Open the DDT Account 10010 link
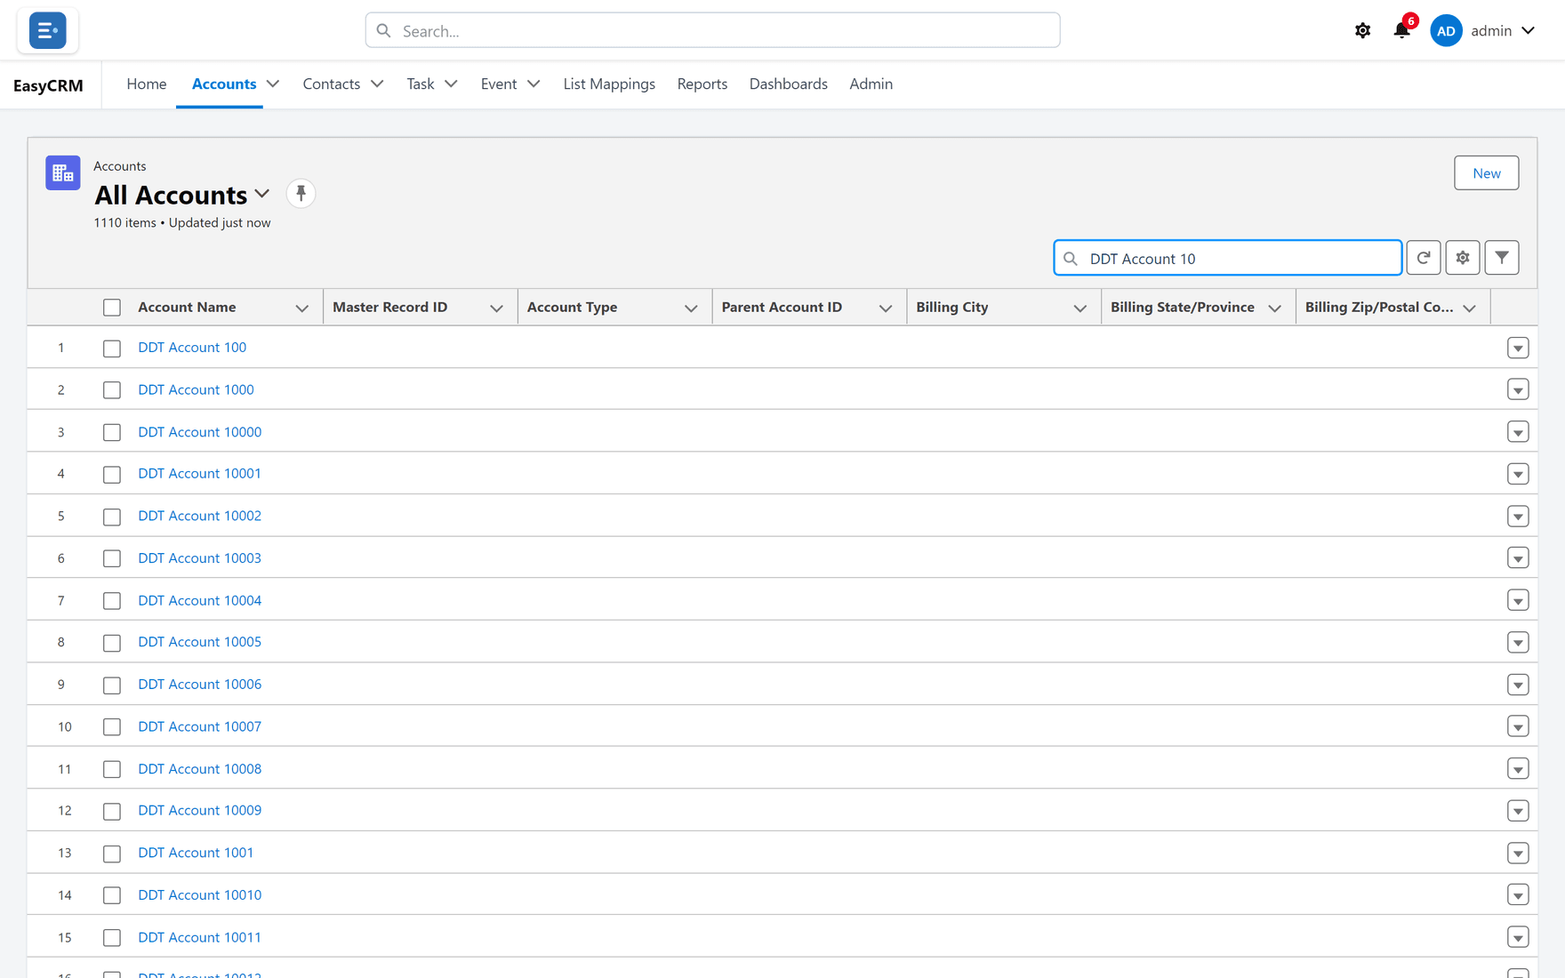 [x=199, y=894]
